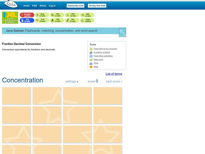Click the find activities magnifier icon
Image resolution: width=205 pixels, height=154 pixels.
91,56
